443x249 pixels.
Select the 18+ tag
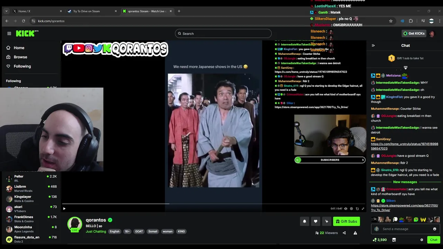tap(127, 231)
